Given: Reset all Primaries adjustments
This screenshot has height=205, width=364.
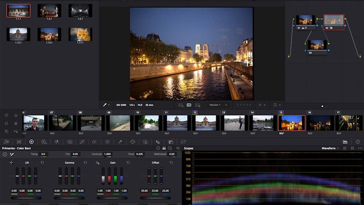Looking at the screenshot, I should coord(178,148).
